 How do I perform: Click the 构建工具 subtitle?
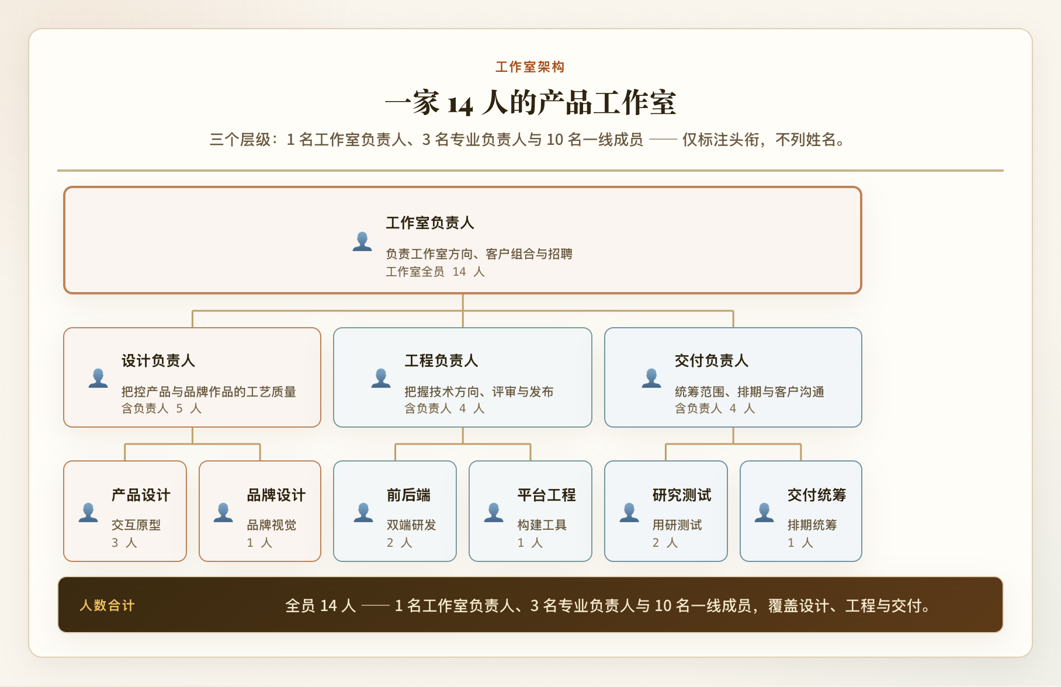(x=542, y=525)
